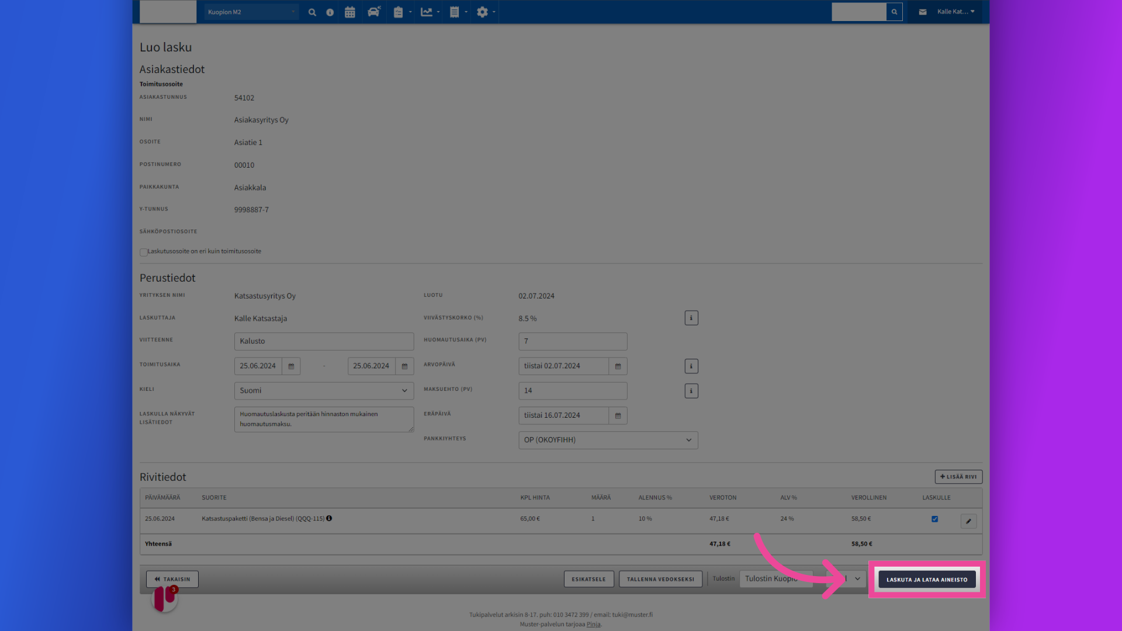This screenshot has width=1122, height=631.
Task: Click the Takaisin back button
Action: coord(172,579)
